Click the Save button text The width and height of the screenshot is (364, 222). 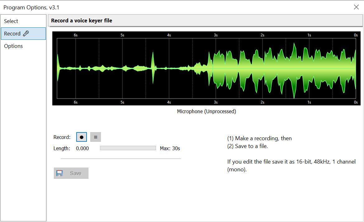(x=76, y=173)
